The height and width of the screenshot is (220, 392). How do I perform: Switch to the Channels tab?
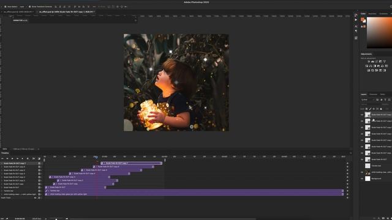pos(373,94)
